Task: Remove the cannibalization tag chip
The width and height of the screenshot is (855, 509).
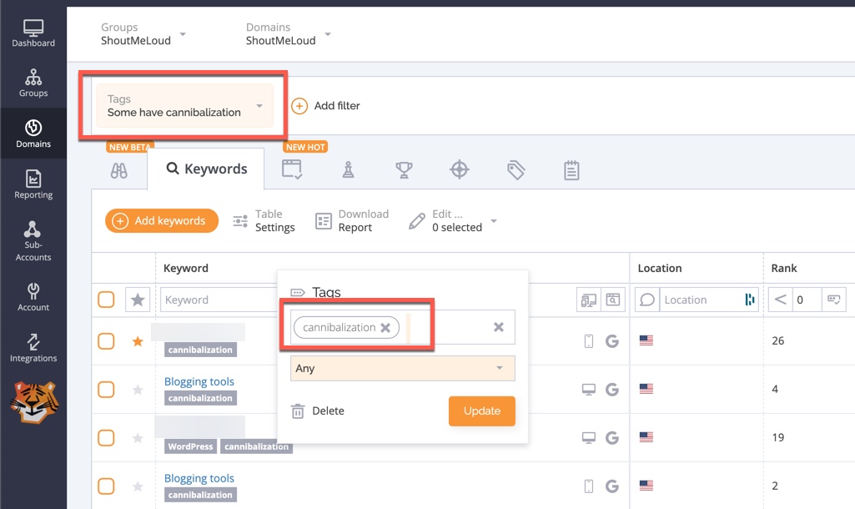Action: (x=385, y=327)
